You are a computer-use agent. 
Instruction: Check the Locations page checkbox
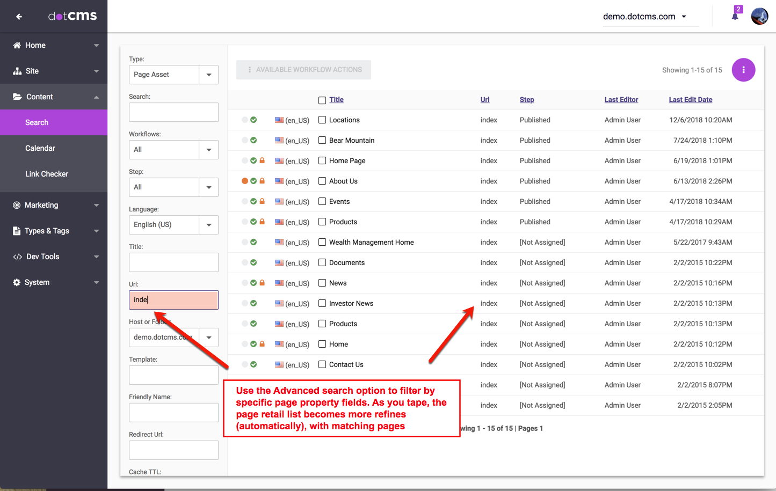click(x=322, y=120)
